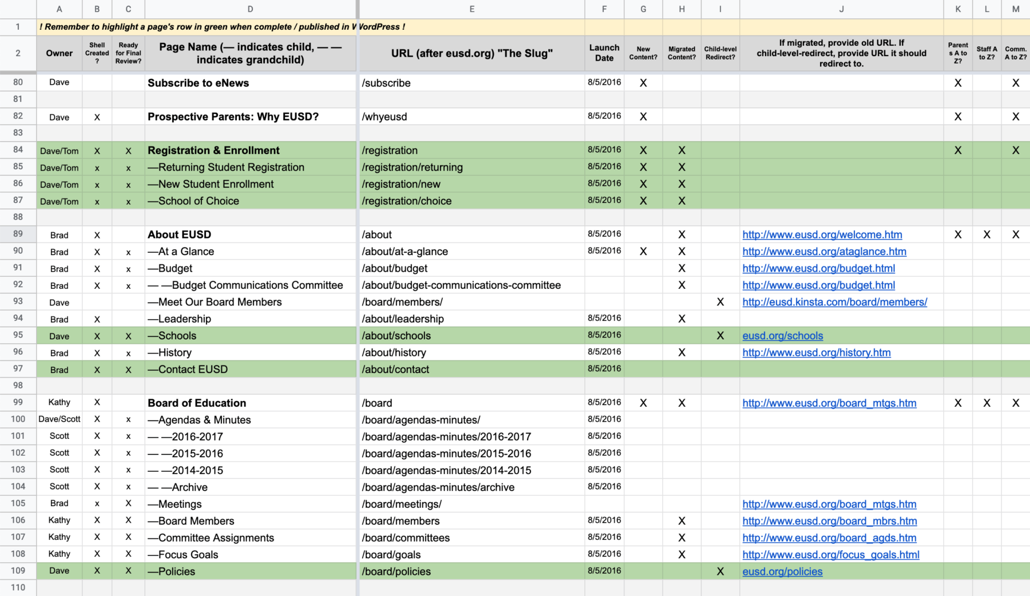Select the 'Registration & Enrollment' cell
Screen dimensions: 1030x596
tap(250, 150)
